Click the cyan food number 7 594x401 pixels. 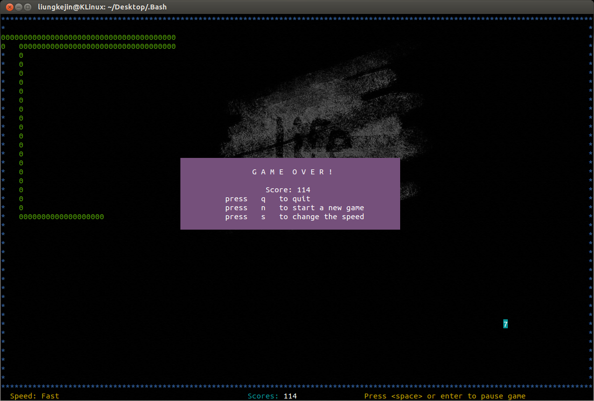[505, 324]
